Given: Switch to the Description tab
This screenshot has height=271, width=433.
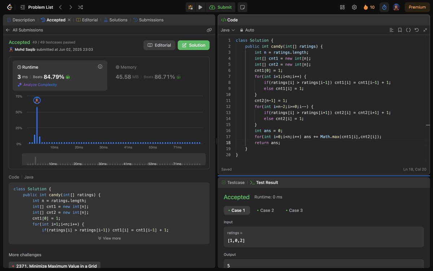Looking at the screenshot, I should click(x=21, y=20).
